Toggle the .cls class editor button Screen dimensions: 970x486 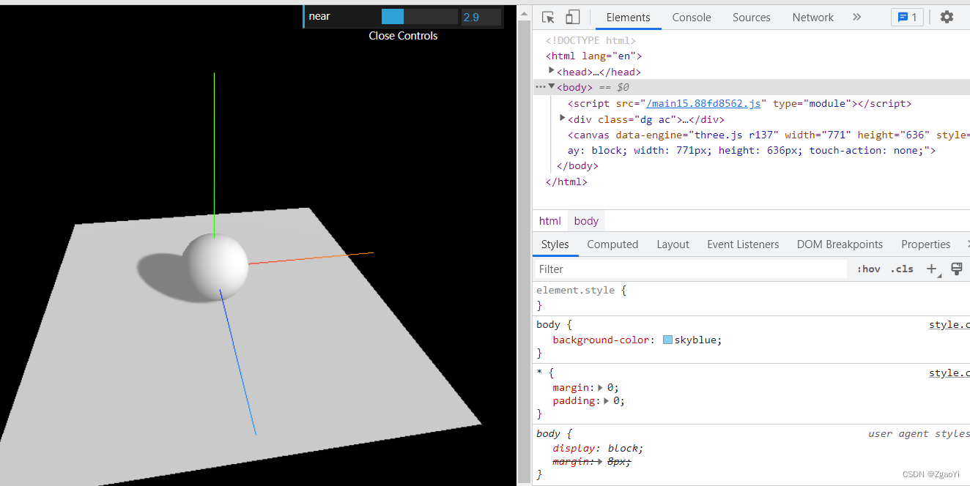pyautogui.click(x=902, y=269)
